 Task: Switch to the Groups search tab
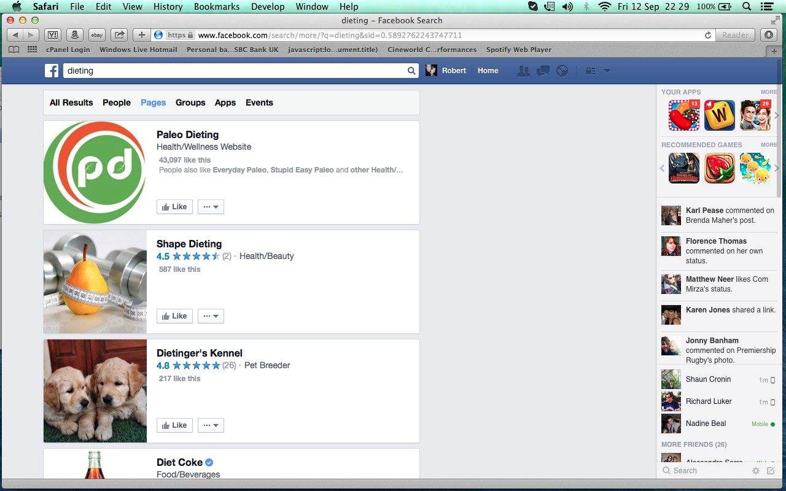(x=190, y=102)
